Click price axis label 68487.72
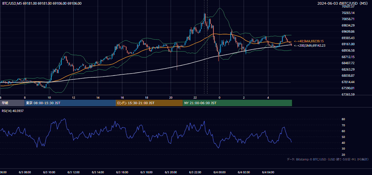This screenshot has height=175, width=372. 348,63
